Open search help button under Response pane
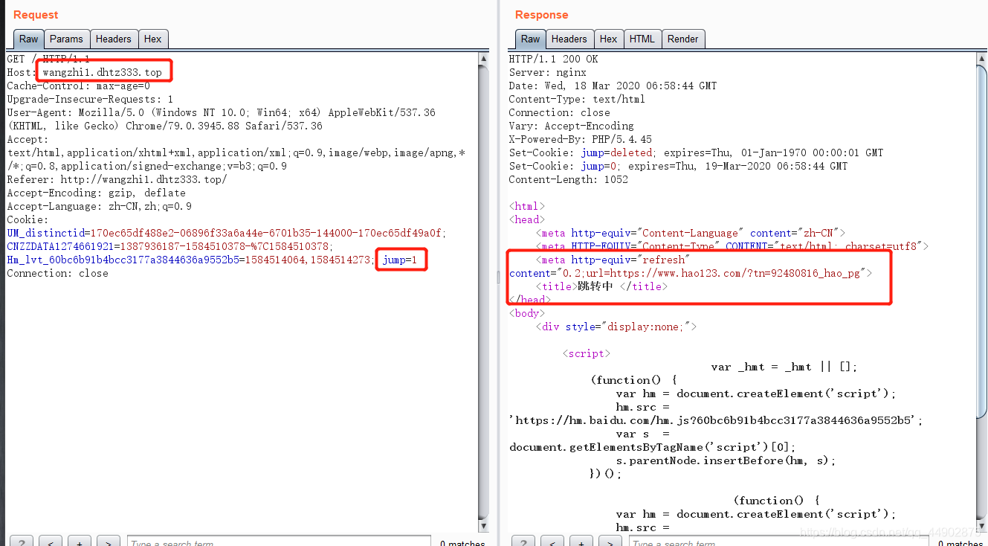The width and height of the screenshot is (988, 546). click(523, 542)
